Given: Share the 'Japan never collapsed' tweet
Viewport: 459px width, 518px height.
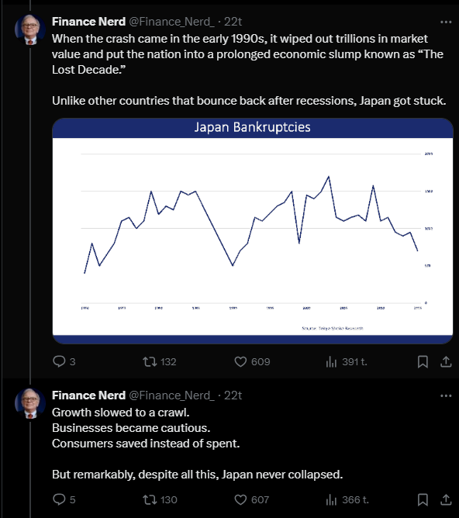Looking at the screenshot, I should 446,499.
